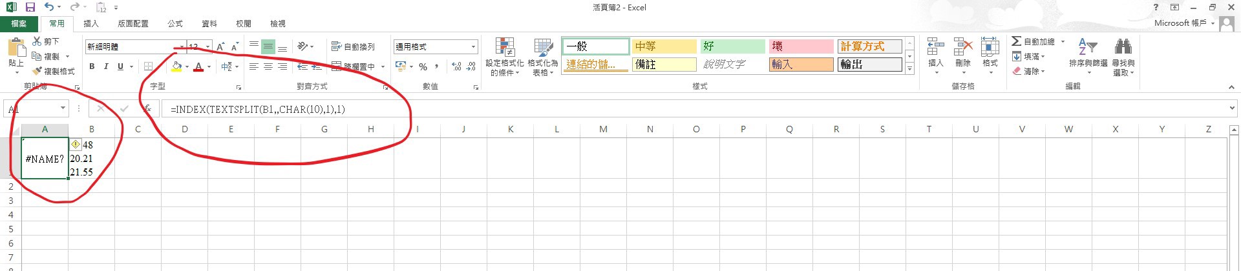Switch to 資料 data tab

pos(209,24)
